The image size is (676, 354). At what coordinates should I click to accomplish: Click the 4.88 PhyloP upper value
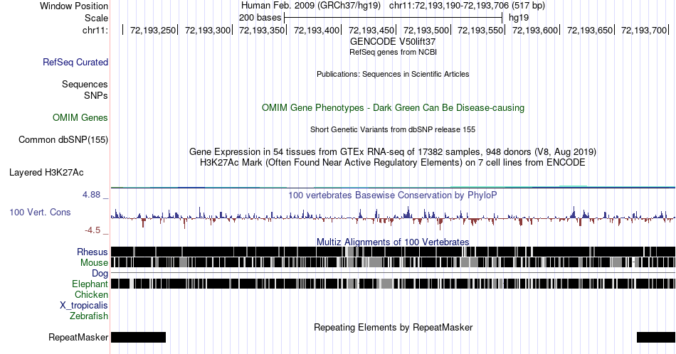pyautogui.click(x=91, y=195)
